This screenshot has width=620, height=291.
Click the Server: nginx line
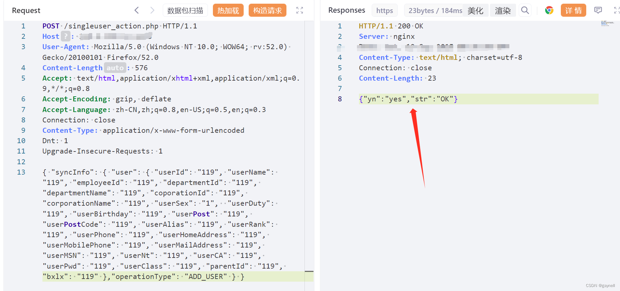[387, 36]
